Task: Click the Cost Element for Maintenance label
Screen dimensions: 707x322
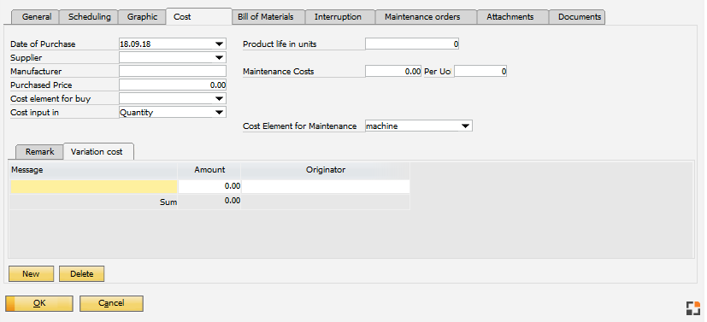Action: [300, 126]
